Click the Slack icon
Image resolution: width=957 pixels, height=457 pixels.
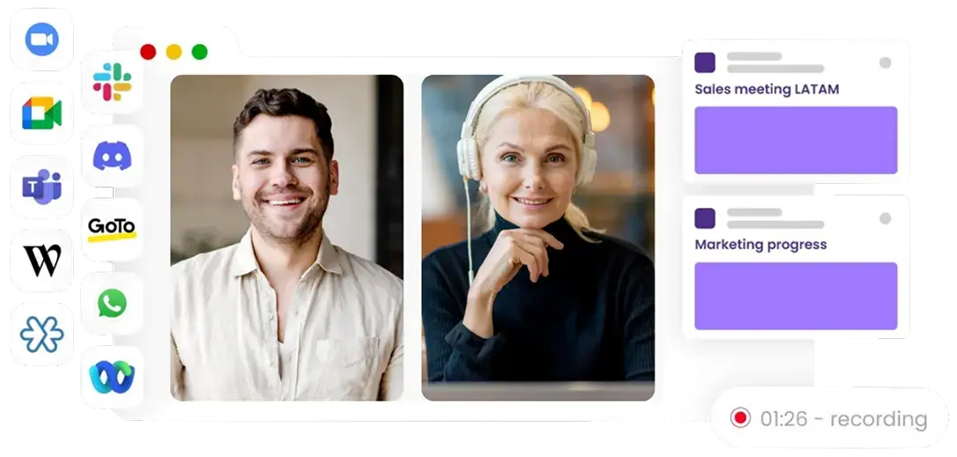[112, 82]
